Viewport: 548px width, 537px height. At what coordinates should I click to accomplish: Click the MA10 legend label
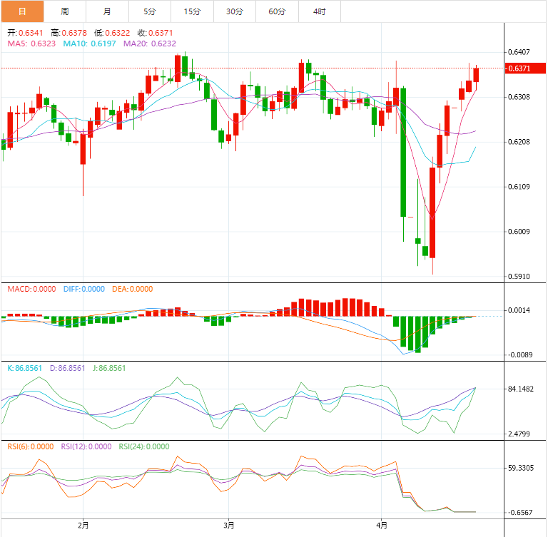point(90,44)
